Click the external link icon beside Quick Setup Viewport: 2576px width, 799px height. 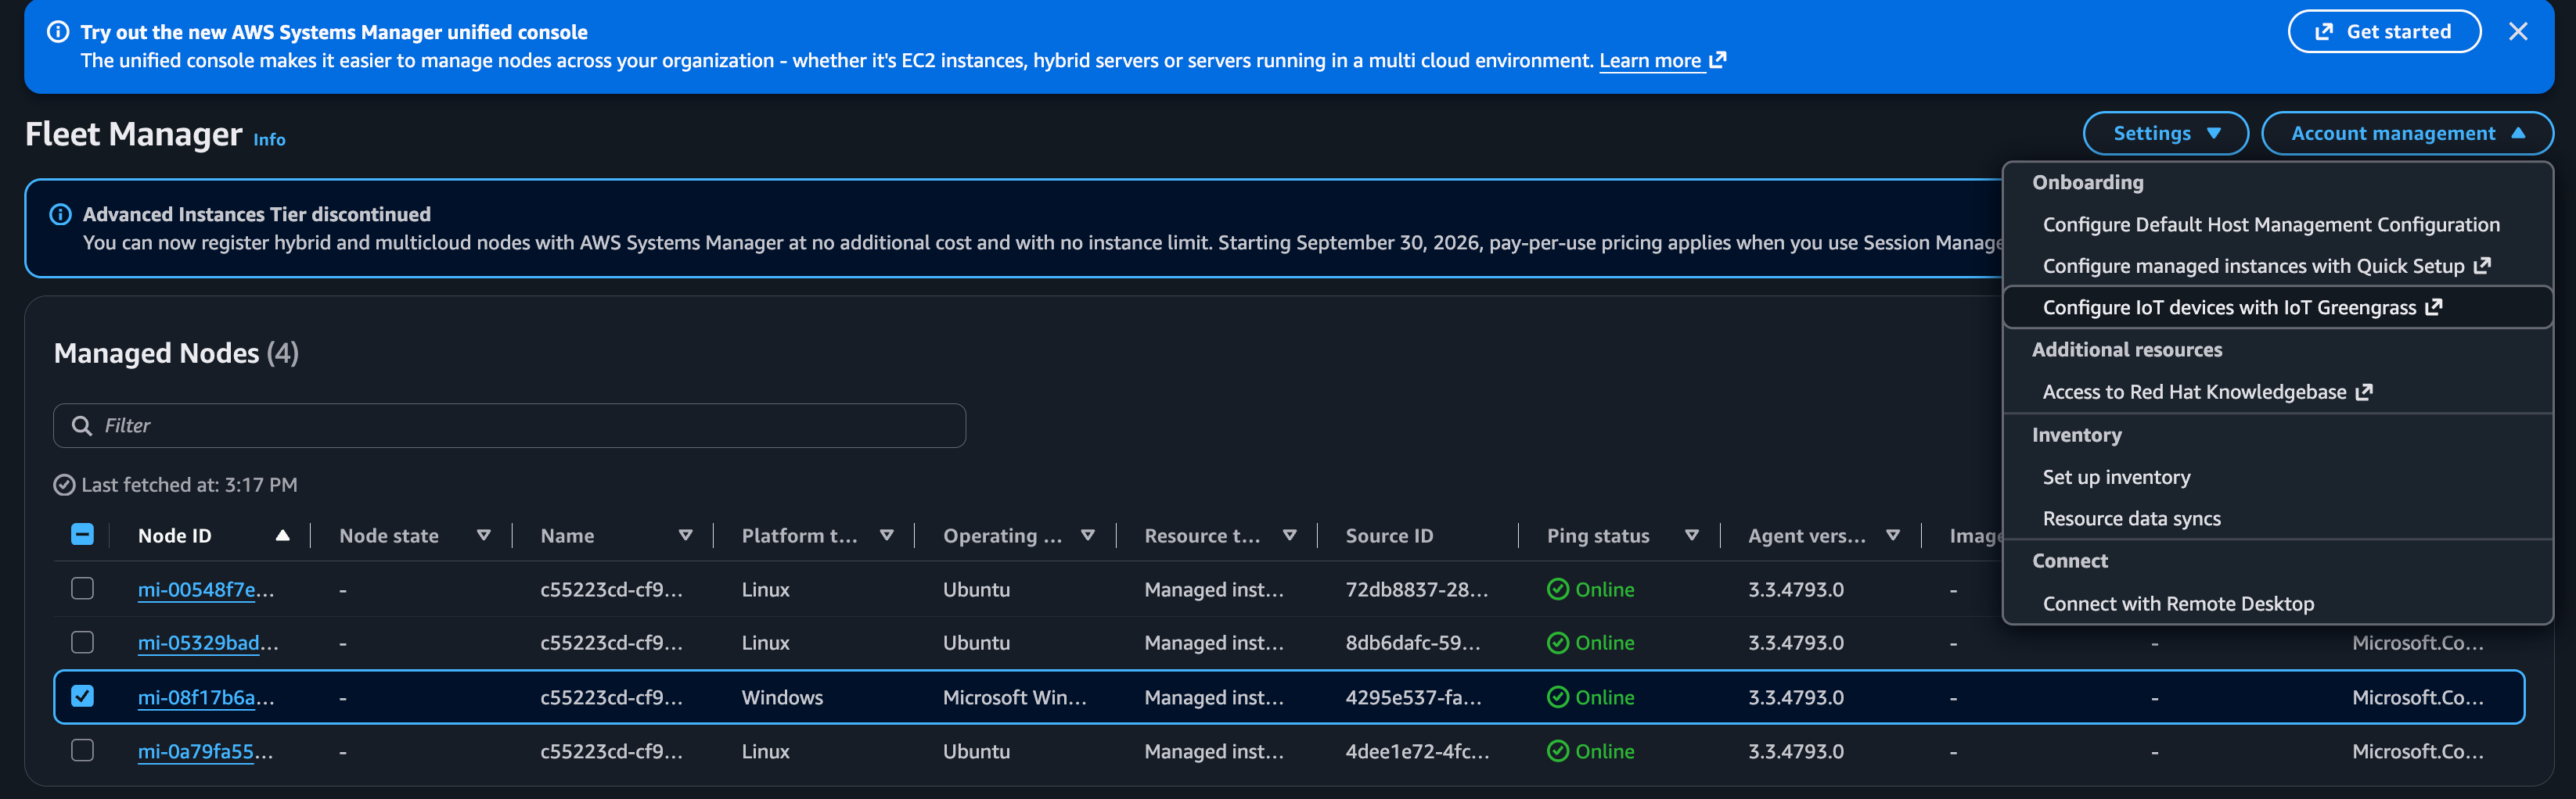point(2481,266)
